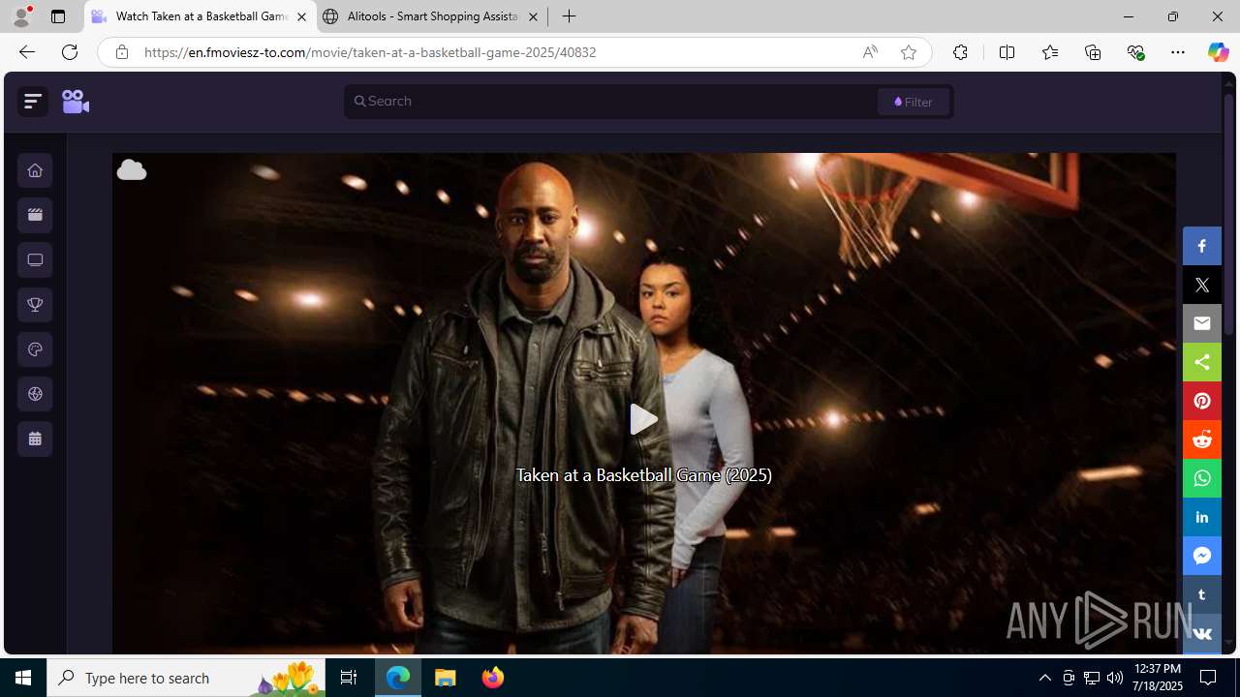Open the TV shows monitor sidebar icon
Screen dimensions: 1240x697
tap(35, 259)
